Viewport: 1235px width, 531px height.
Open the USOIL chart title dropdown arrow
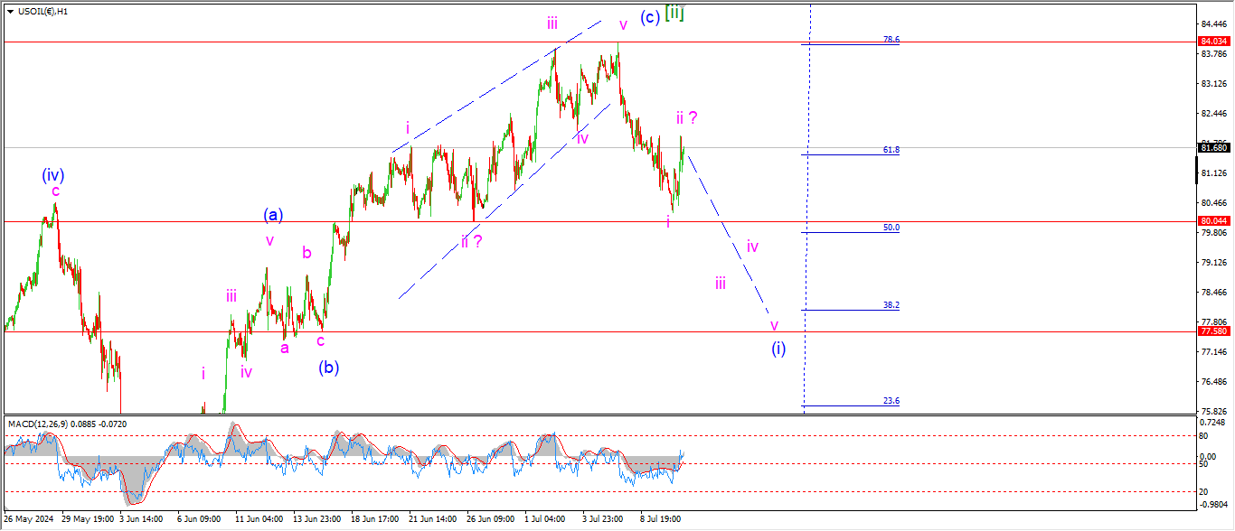click(10, 11)
